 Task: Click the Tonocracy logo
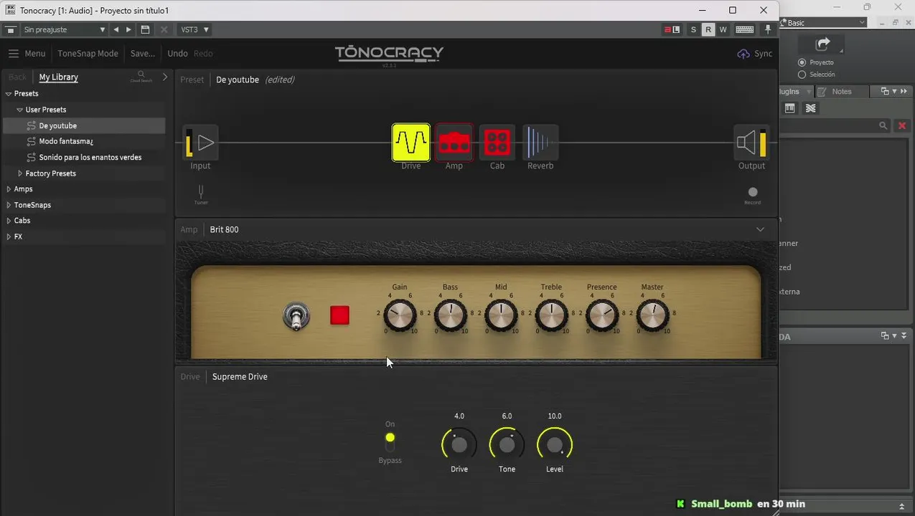pos(389,54)
